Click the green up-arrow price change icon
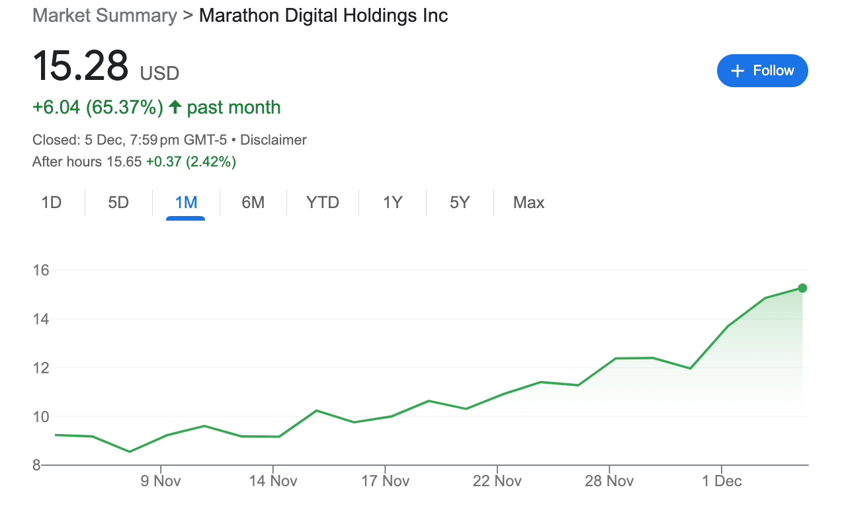This screenshot has height=510, width=844. coord(175,107)
